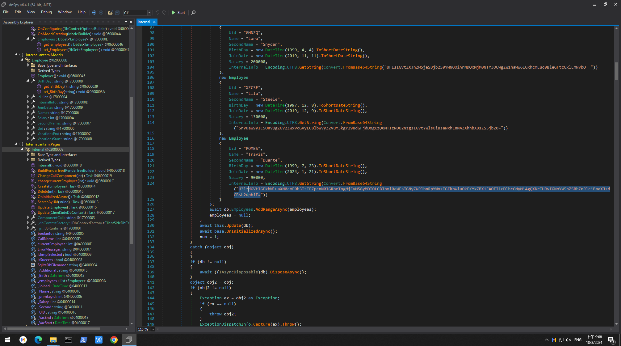The height and width of the screenshot is (346, 621).
Task: Switch the ENG input language indicator
Action: (x=578, y=340)
